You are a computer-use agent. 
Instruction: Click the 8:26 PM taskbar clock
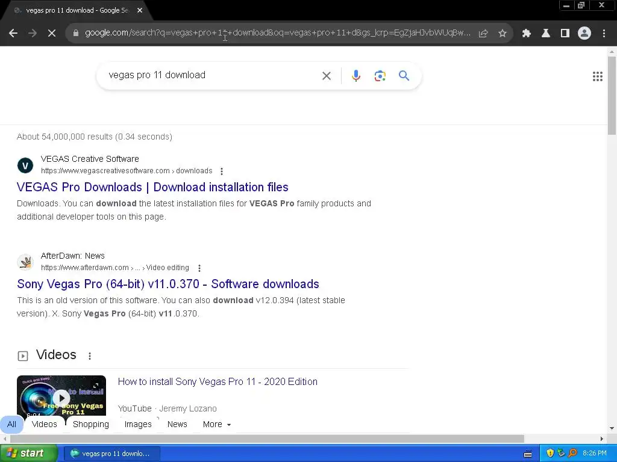pos(595,454)
